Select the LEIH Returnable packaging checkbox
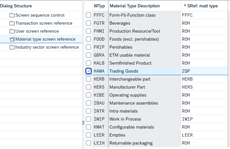 point(89,143)
